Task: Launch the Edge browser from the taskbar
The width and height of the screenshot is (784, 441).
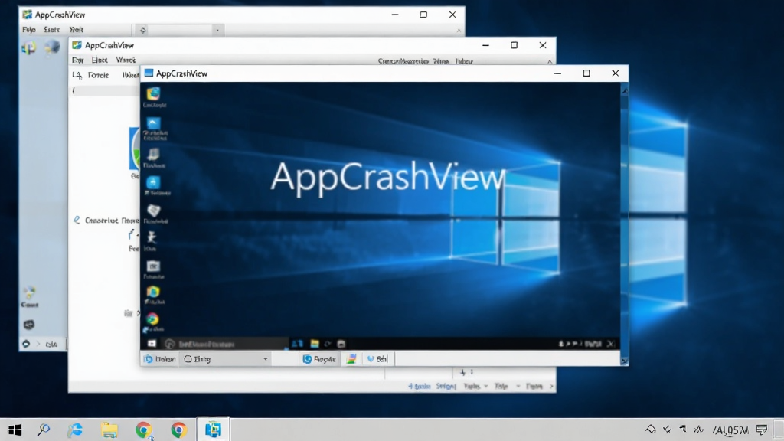Action: click(x=76, y=430)
